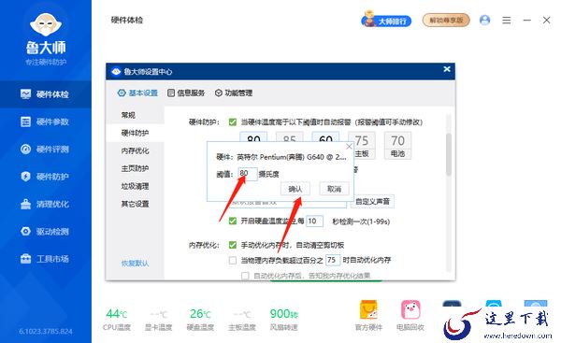Open the hamburger main menu icon
Screen dimensions: 561x343
pos(506,20)
